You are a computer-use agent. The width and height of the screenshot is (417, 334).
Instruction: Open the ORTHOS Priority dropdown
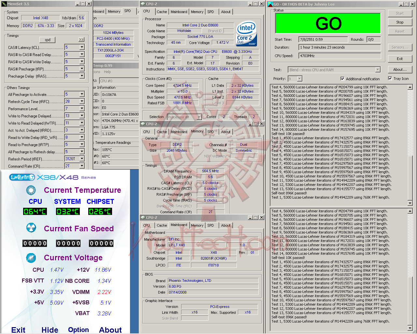tap(299, 79)
